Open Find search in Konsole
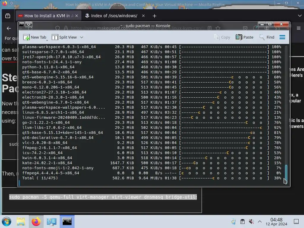Screen dimensions: 304x228 click(267, 37)
